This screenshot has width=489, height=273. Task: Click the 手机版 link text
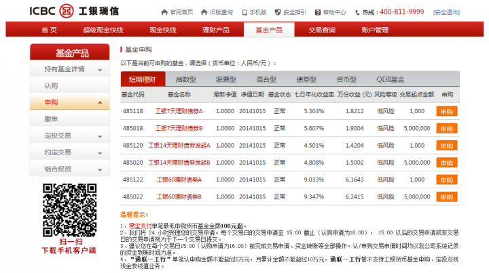point(258,12)
